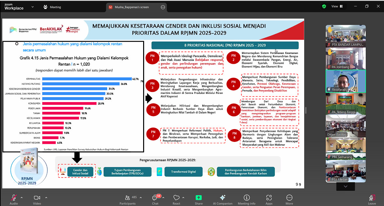Collapse the participant video strip
Image resolution: width=384 pixels, height=206 pixels.
345,186
